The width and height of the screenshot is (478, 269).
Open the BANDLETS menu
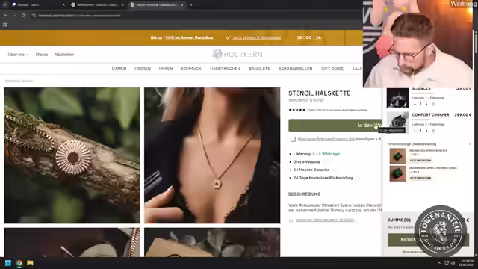(259, 69)
